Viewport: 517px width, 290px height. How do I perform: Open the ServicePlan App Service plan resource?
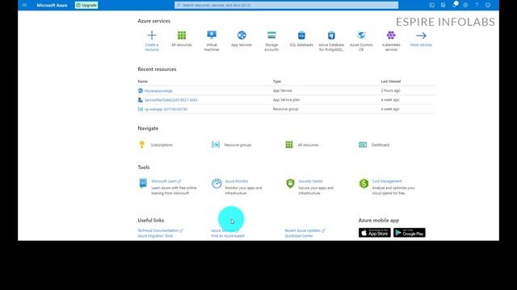point(170,100)
